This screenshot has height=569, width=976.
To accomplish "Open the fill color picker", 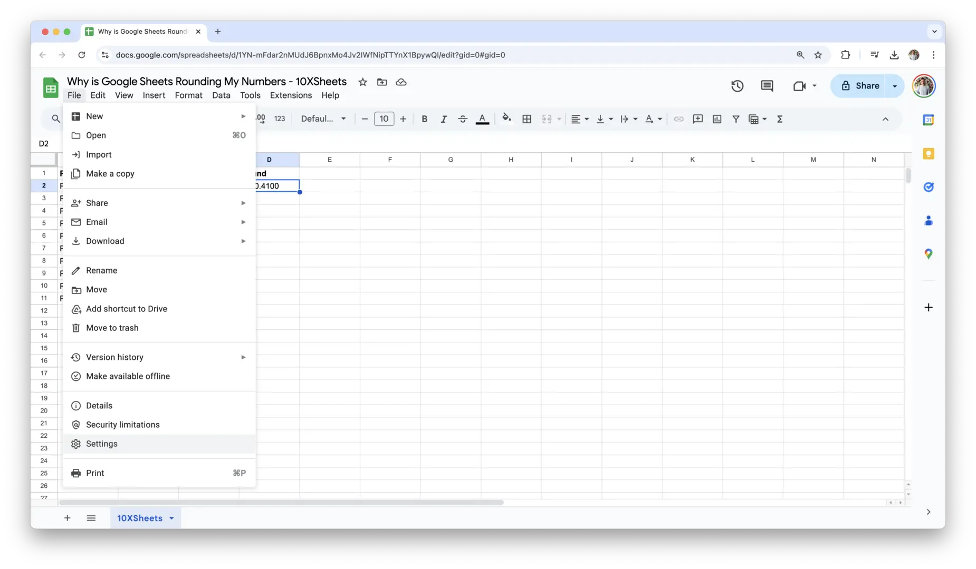I will pyautogui.click(x=506, y=118).
